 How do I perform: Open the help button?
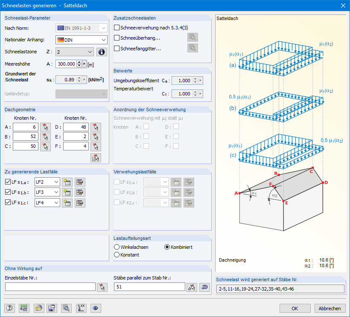click(x=9, y=308)
